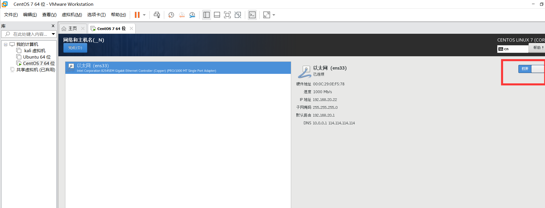Screen dimensions: 545x208
Task: Open the console view icon
Action: pos(252,15)
